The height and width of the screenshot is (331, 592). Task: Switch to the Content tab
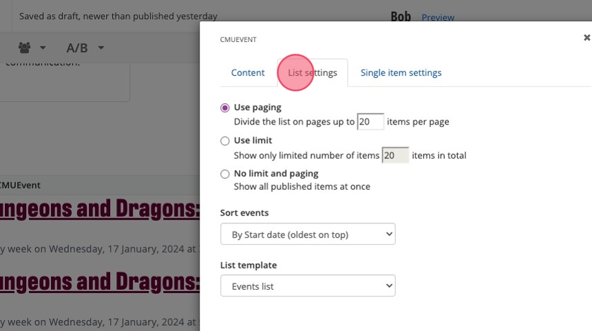(248, 73)
